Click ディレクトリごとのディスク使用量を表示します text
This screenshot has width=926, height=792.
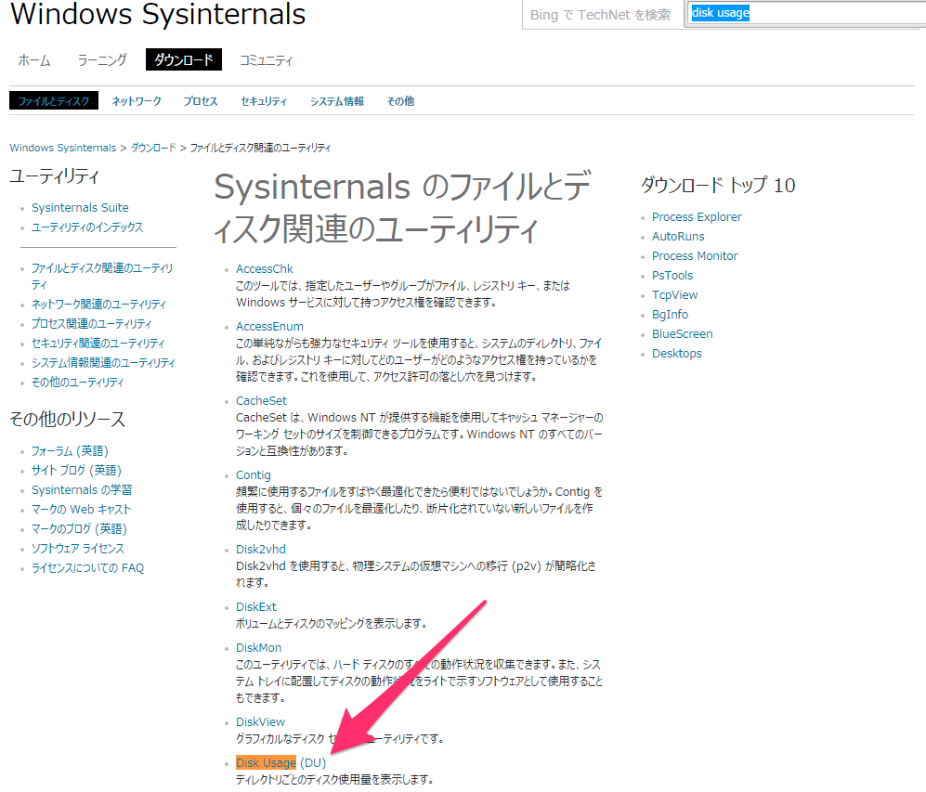pyautogui.click(x=334, y=780)
